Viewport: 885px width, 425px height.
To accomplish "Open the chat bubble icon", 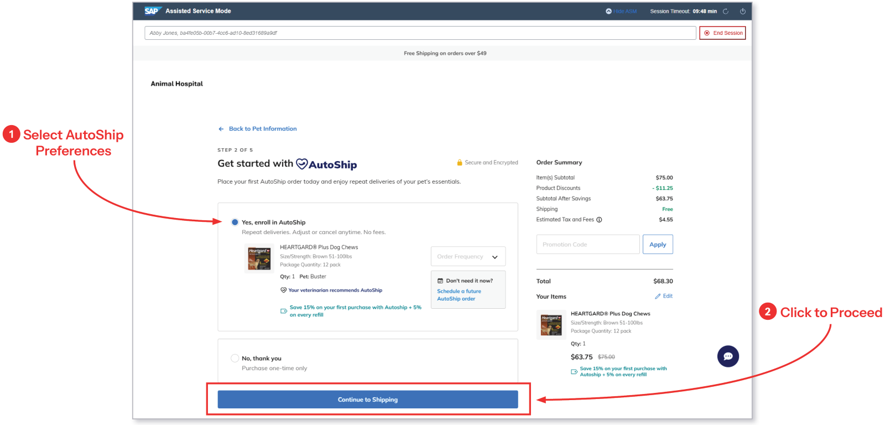I will (728, 356).
